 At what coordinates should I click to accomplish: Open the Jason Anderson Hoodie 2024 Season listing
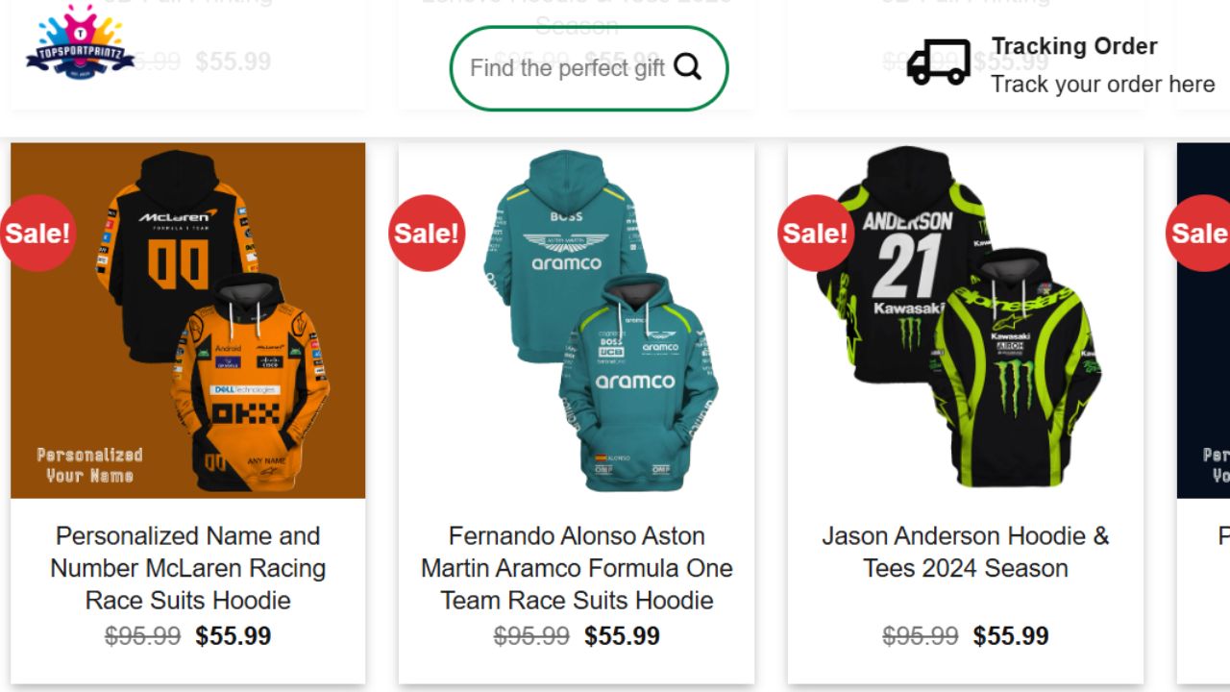point(964,552)
